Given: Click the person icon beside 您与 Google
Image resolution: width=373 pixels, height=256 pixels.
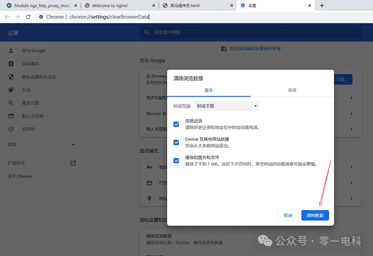Looking at the screenshot, I should (x=11, y=51).
